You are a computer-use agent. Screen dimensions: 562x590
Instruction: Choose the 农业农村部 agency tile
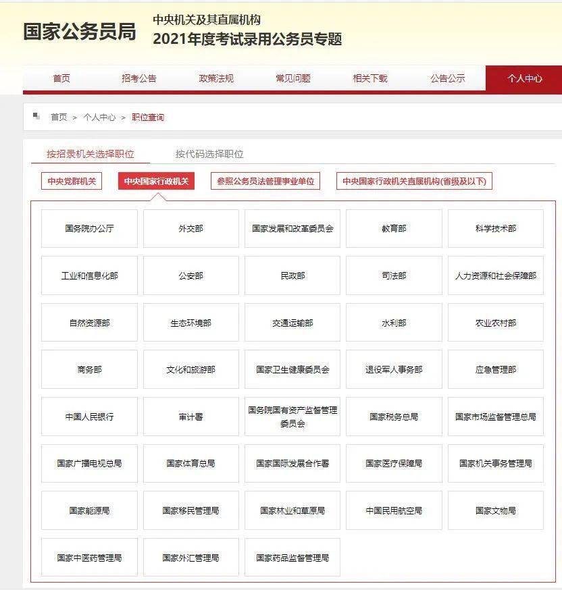click(496, 323)
